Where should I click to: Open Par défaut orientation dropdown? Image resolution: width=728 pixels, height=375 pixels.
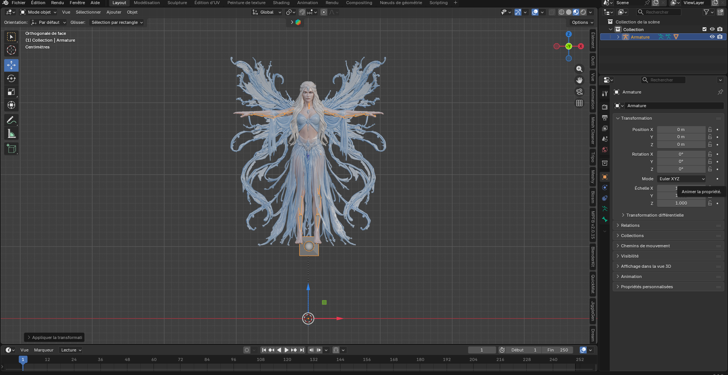click(x=49, y=22)
